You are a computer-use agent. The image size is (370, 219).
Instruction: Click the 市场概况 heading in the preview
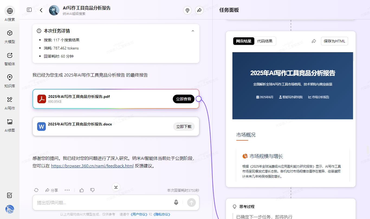point(246,135)
